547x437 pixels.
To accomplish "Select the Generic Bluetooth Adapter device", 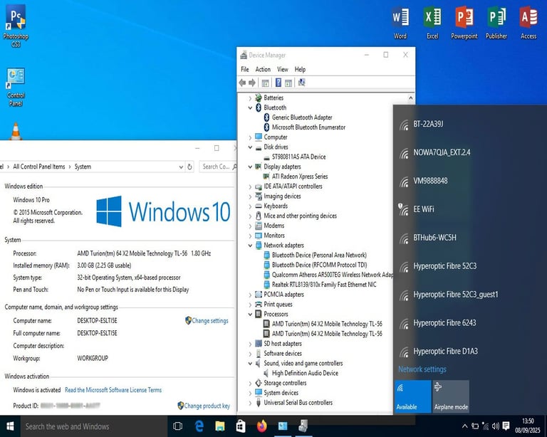I will (302, 117).
